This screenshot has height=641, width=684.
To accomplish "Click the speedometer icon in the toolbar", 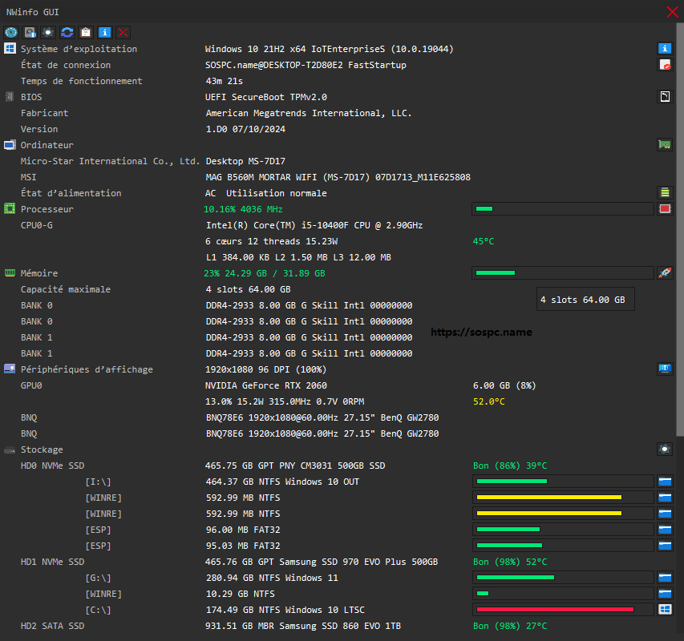I will point(11,32).
